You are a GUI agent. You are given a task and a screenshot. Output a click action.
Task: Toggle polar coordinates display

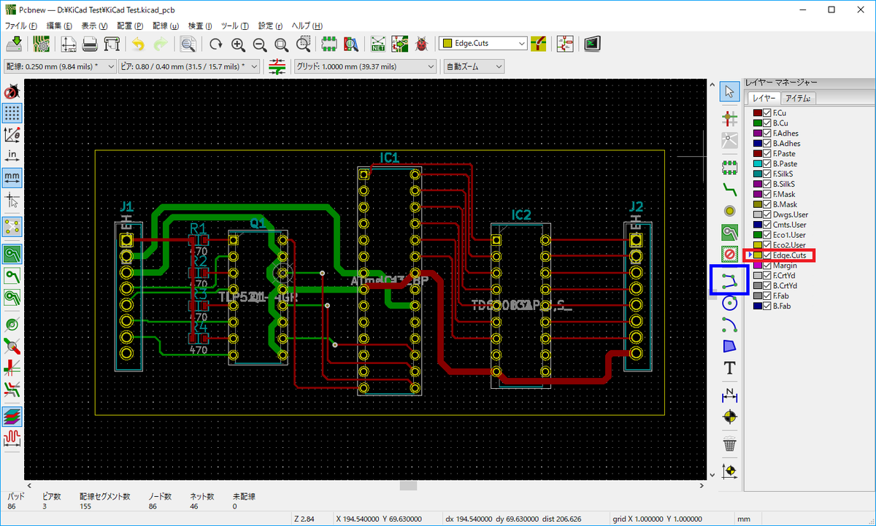pyautogui.click(x=12, y=134)
